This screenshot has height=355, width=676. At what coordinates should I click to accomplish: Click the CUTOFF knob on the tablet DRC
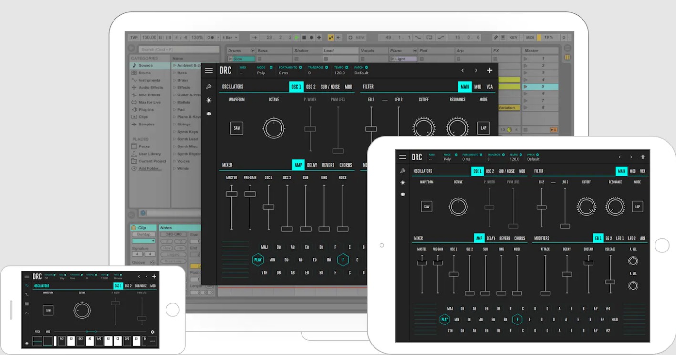pos(586,207)
